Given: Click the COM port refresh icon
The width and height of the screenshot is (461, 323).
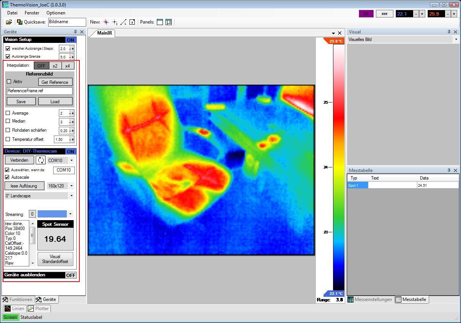Looking at the screenshot, I should click(x=41, y=160).
